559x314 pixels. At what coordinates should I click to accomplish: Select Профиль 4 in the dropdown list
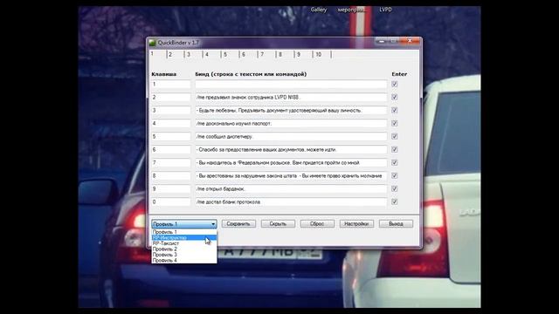coord(184,260)
